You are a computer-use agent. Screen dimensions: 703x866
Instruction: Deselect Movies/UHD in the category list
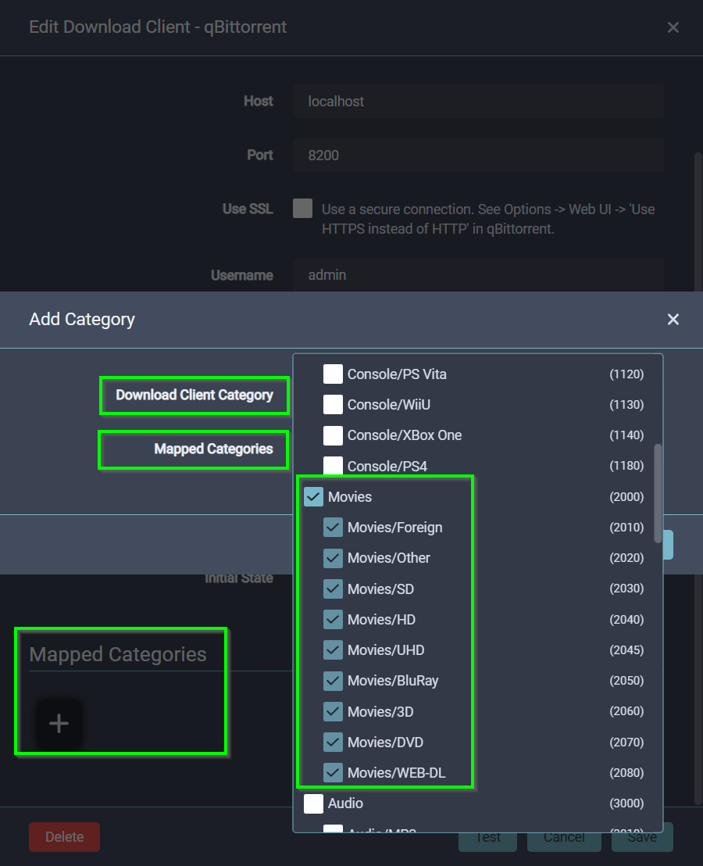(x=334, y=650)
